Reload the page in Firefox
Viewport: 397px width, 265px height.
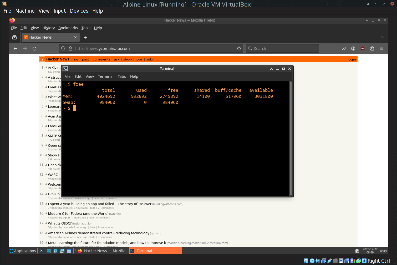34,49
